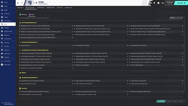The image size is (188, 106).
Task: Open the Job Centre tab
Action: pos(59,8)
